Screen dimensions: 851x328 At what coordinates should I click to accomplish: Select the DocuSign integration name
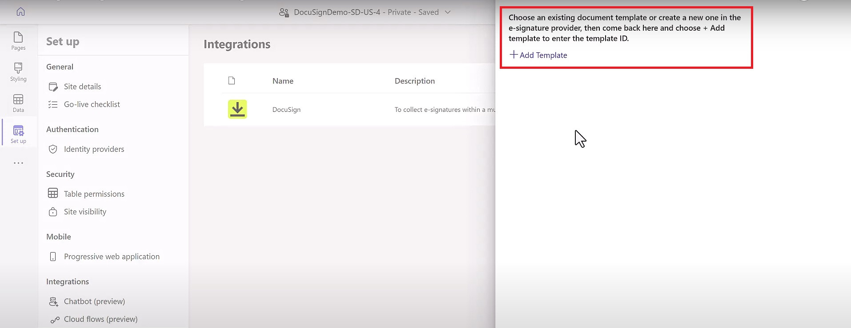(x=286, y=110)
